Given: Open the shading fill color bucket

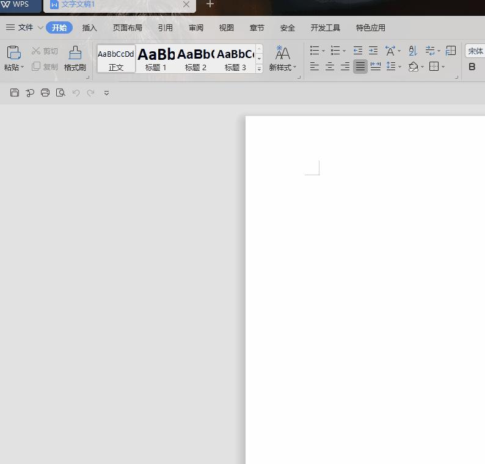Looking at the screenshot, I should tap(414, 67).
